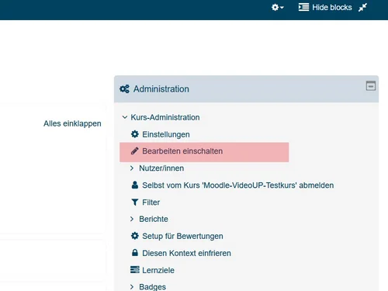Open the Nutzer/innen tree item

click(161, 168)
